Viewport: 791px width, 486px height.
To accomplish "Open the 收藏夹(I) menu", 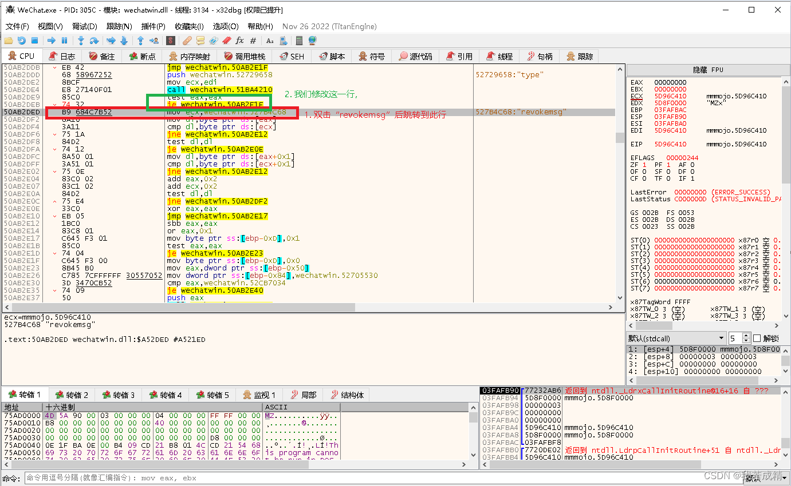I will [x=189, y=26].
